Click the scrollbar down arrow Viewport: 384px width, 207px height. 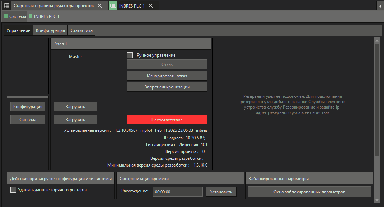click(377, 200)
